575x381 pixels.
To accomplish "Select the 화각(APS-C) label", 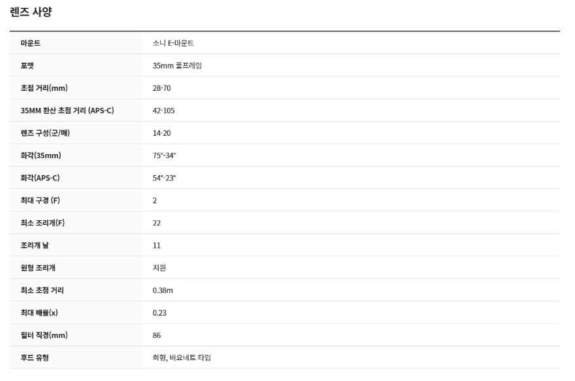I will [x=40, y=178].
